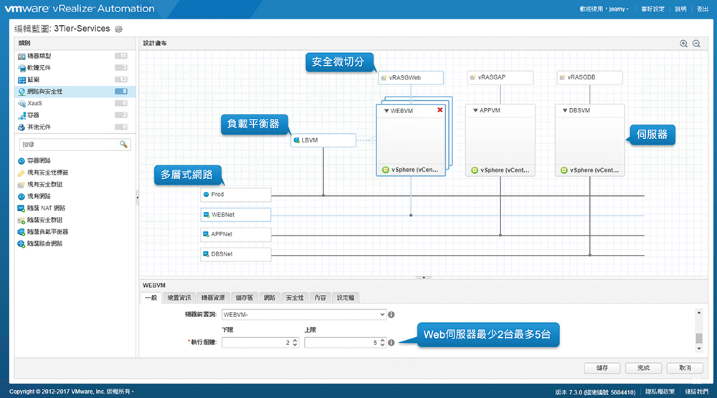The height and width of the screenshot is (398, 717).
Task: Open the 隱私權政策 footer link
Action: (660, 392)
